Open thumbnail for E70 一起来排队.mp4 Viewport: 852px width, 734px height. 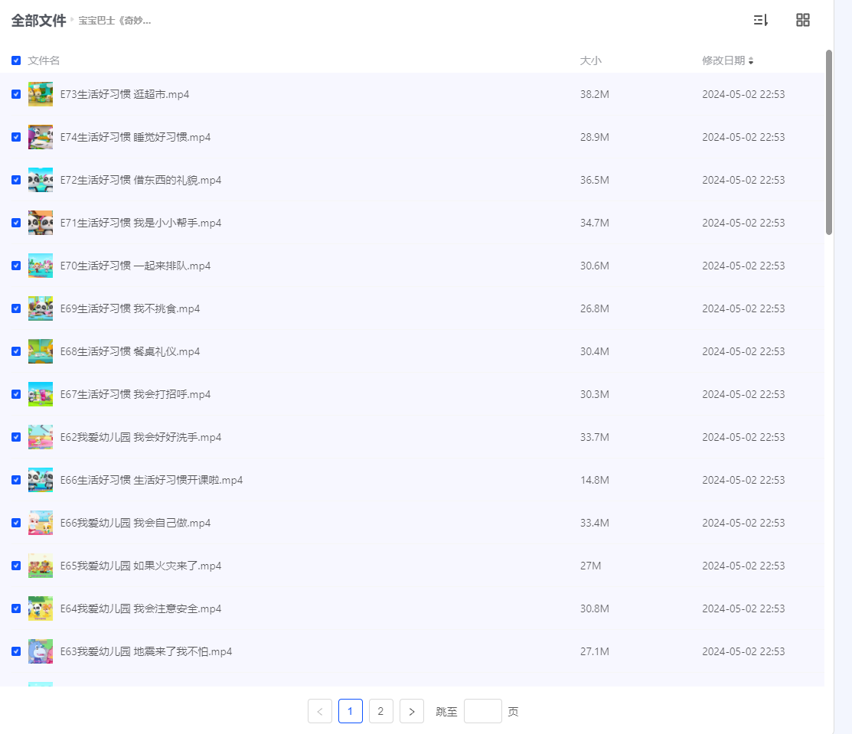(41, 266)
